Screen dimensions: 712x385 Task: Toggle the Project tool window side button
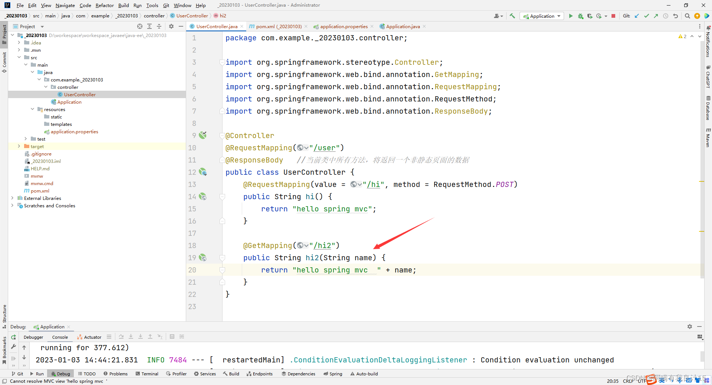[4, 33]
